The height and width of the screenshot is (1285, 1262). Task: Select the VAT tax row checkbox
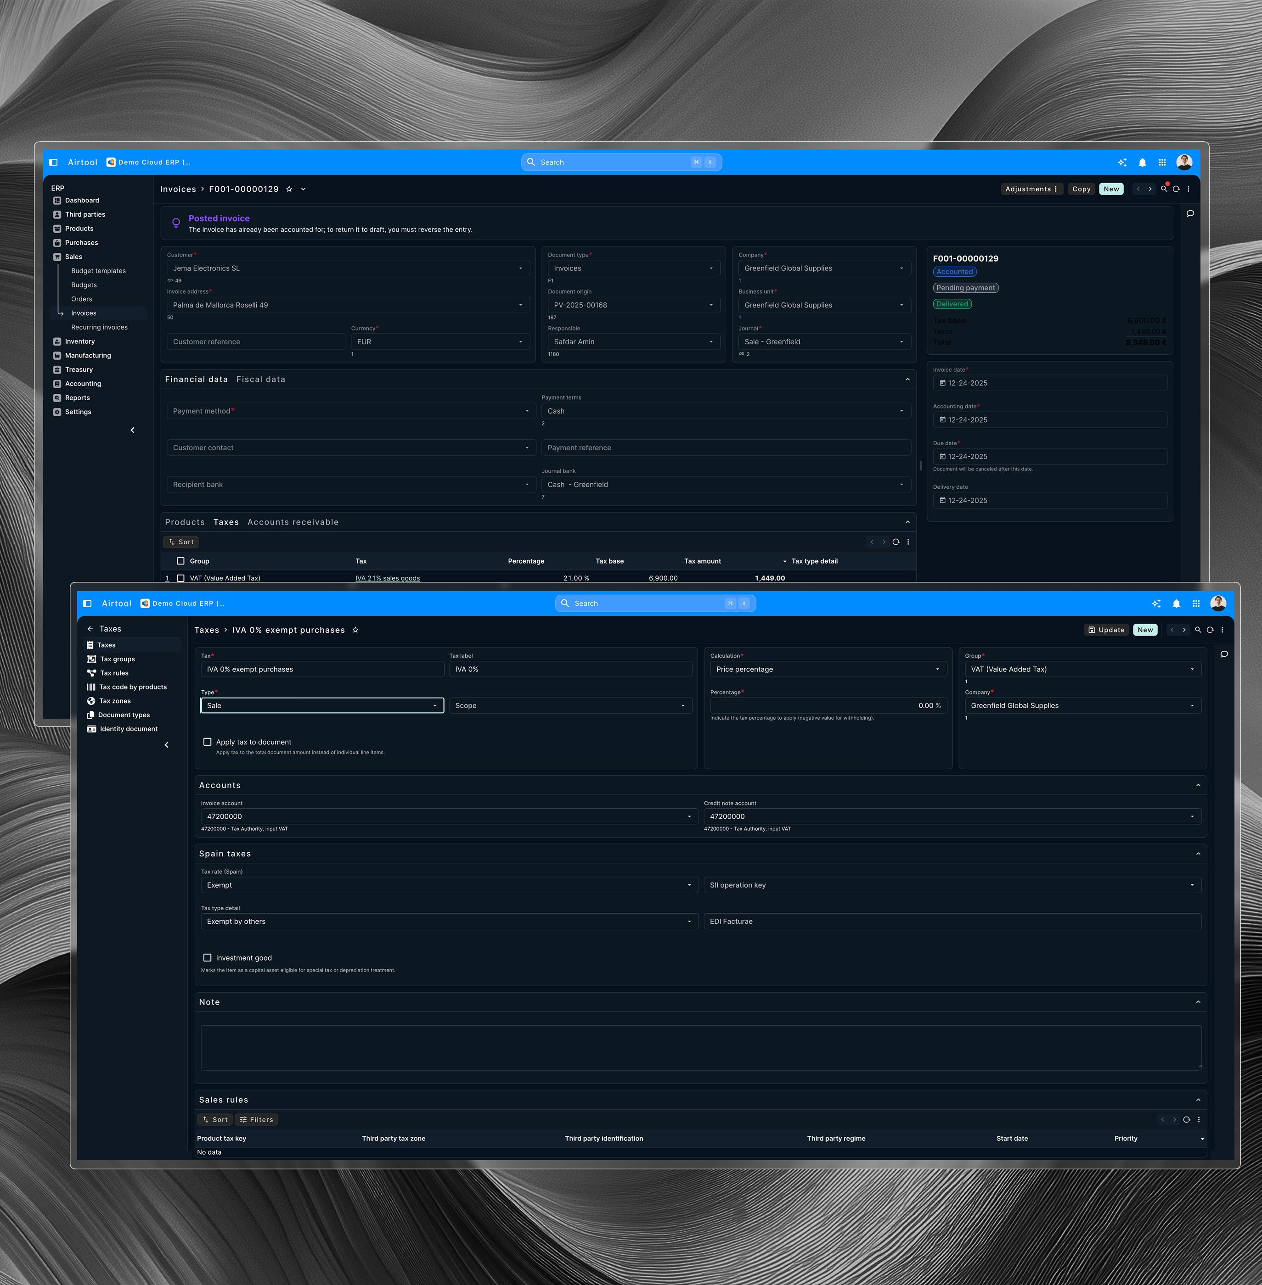click(x=180, y=578)
